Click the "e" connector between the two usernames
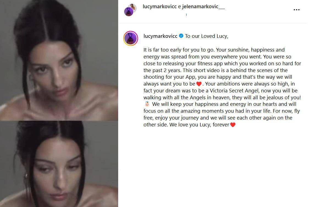The height and width of the screenshot is (207, 330). 179,7
